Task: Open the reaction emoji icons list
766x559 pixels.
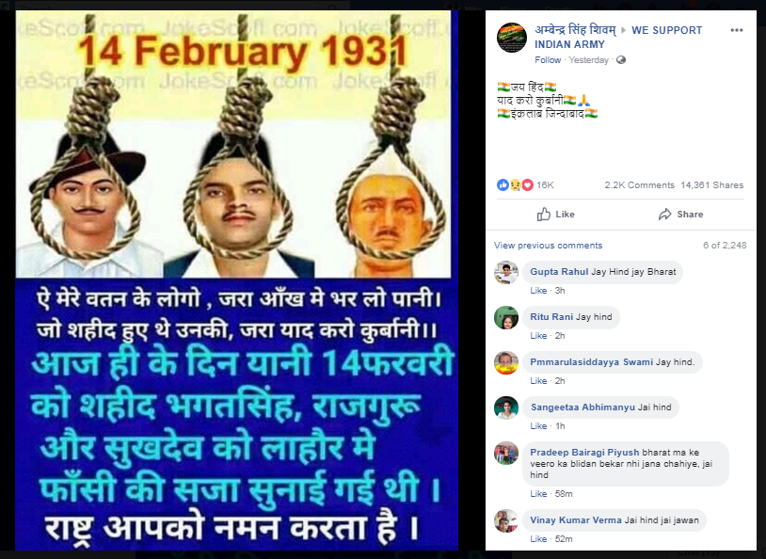Action: click(515, 184)
